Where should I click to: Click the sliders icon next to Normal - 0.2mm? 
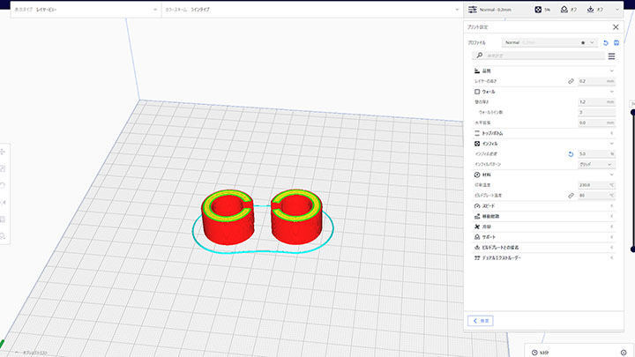point(473,10)
